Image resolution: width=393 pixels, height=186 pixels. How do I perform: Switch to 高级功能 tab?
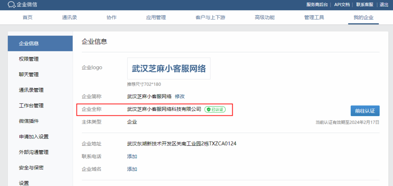click(264, 17)
